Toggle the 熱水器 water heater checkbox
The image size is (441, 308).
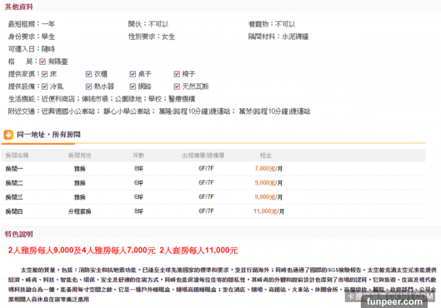pos(89,86)
